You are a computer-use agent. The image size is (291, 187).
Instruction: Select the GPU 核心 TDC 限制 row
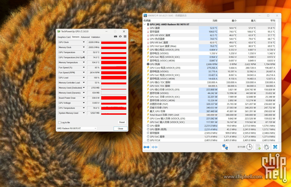point(210,82)
